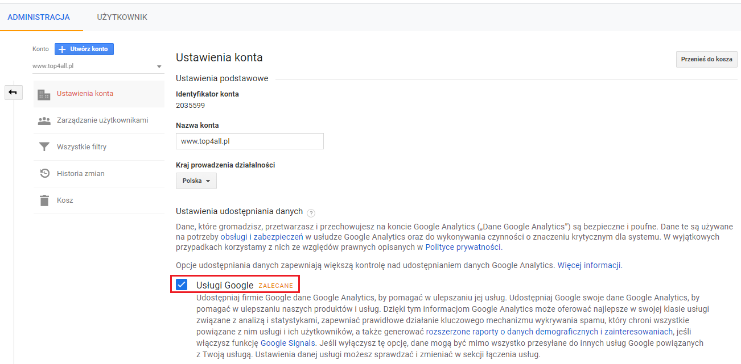The height and width of the screenshot is (364, 741).
Task: Click the back arrow collapse icon
Action: coord(13,92)
